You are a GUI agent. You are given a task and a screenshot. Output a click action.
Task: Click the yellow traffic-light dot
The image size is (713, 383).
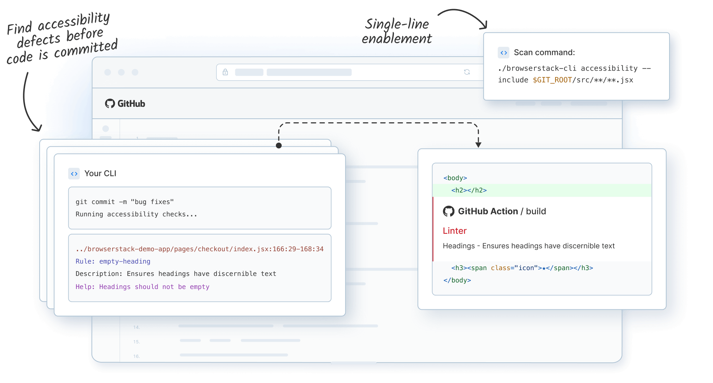(121, 72)
